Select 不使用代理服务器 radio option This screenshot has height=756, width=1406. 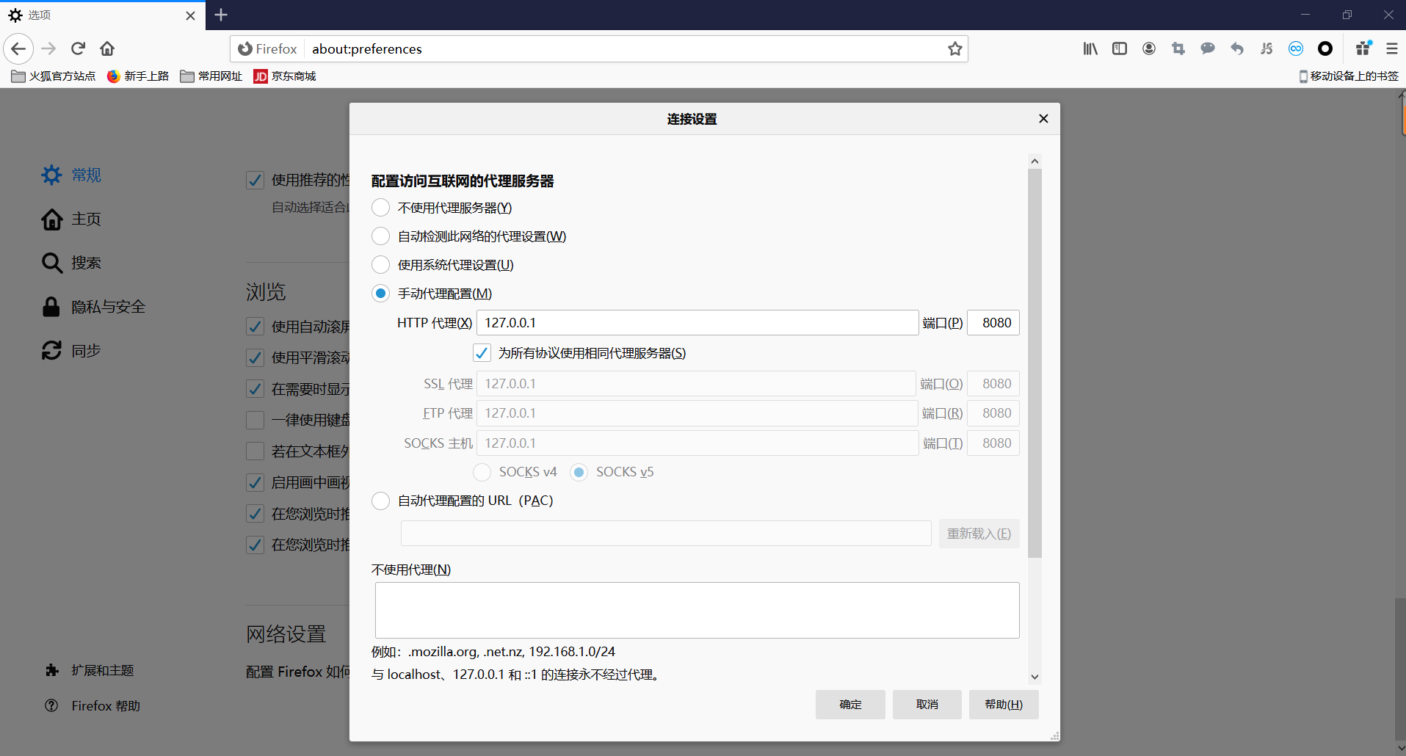380,208
